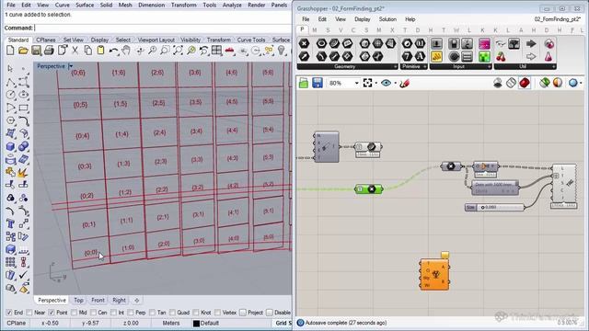Click the Default layer color swatch
The image size is (589, 331).
pos(196,323)
